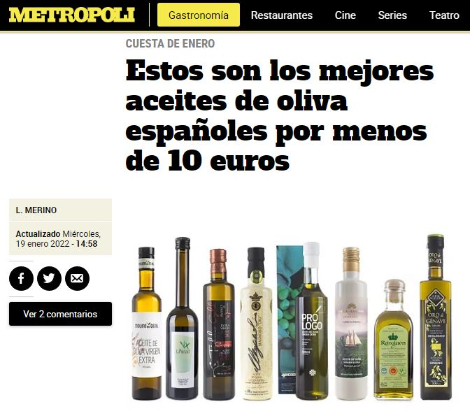Share article on Facebook
Image resolution: width=470 pixels, height=411 pixels.
coord(21,278)
